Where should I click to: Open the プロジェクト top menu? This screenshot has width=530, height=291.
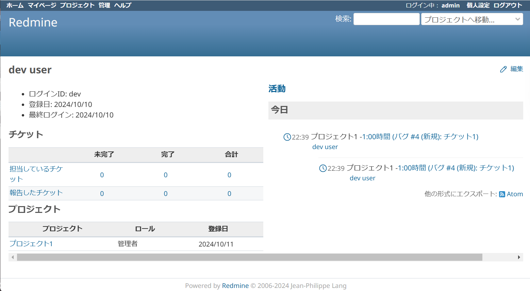click(77, 5)
